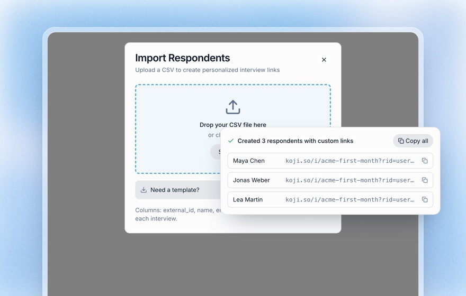Copy Maya Chen's interview link
Screen dimensions: 466x296
click(x=425, y=161)
